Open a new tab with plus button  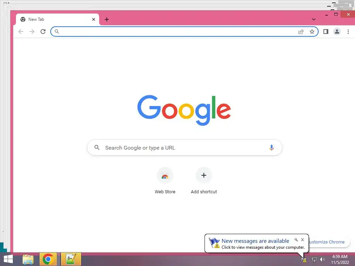107,19
